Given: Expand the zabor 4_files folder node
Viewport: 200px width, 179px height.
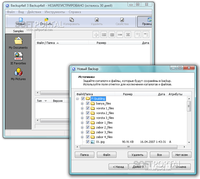Looking at the screenshot, I should click(82, 137).
